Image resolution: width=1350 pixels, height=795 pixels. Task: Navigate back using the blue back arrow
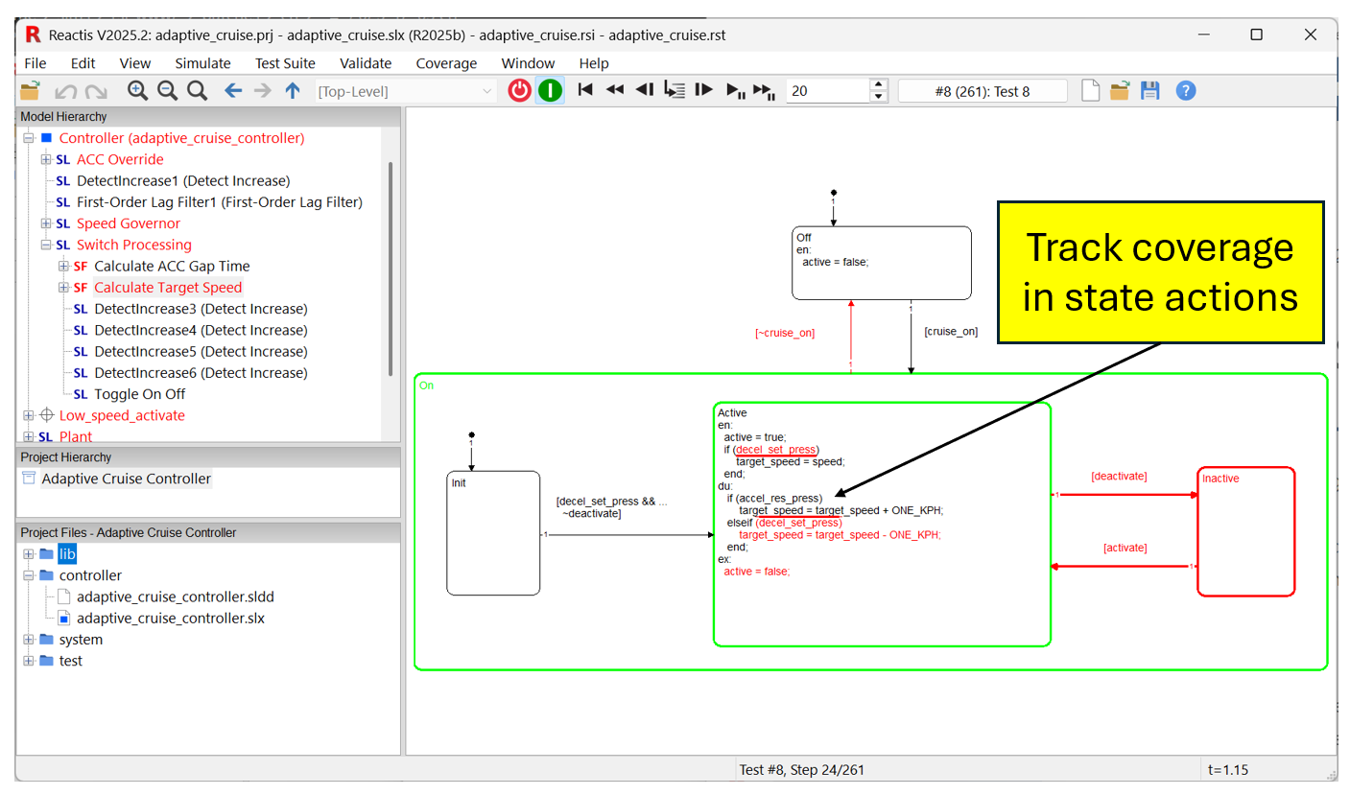click(232, 89)
